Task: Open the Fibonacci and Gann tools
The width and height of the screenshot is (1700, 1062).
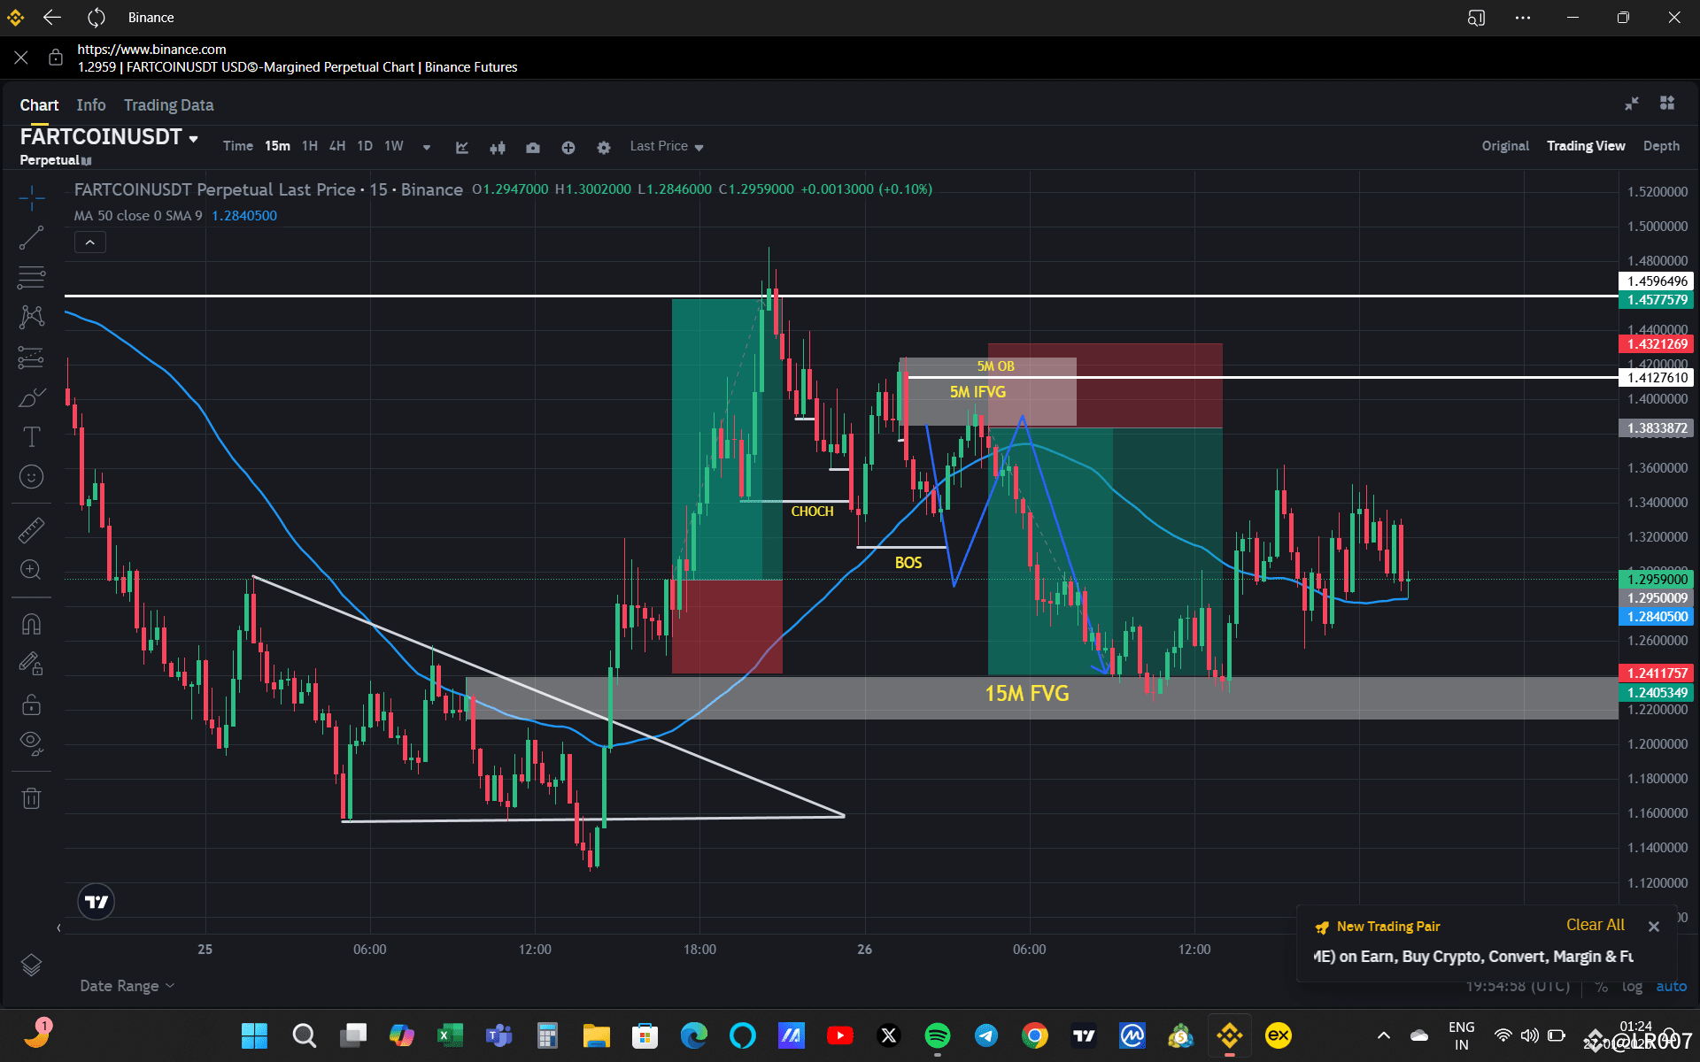Action: click(x=32, y=277)
